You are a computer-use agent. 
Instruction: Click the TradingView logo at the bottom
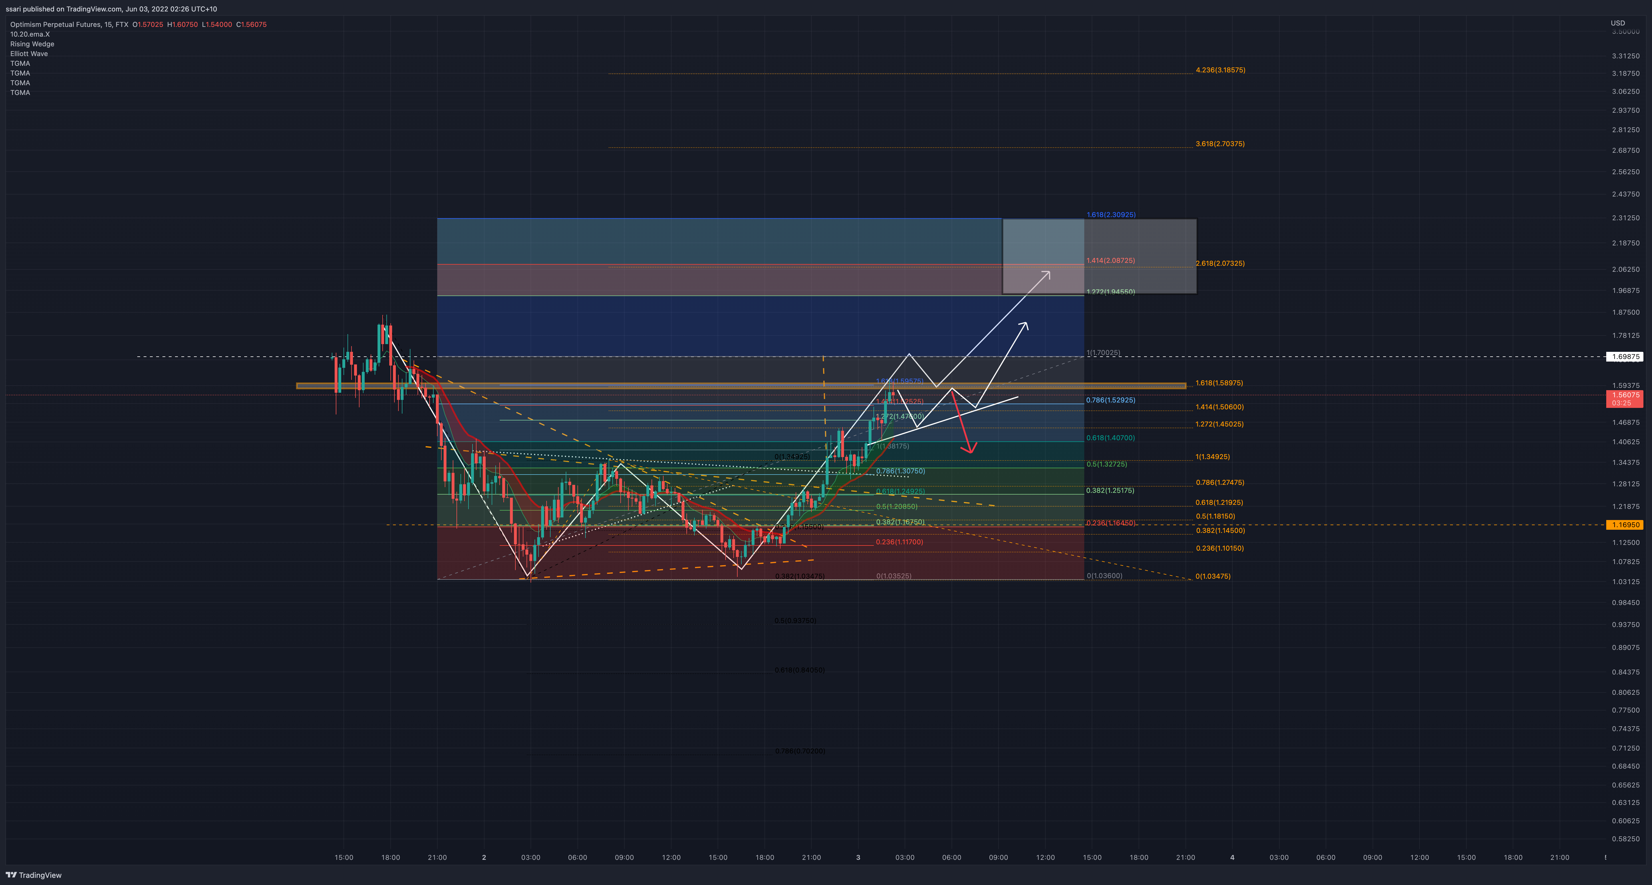pyautogui.click(x=33, y=875)
